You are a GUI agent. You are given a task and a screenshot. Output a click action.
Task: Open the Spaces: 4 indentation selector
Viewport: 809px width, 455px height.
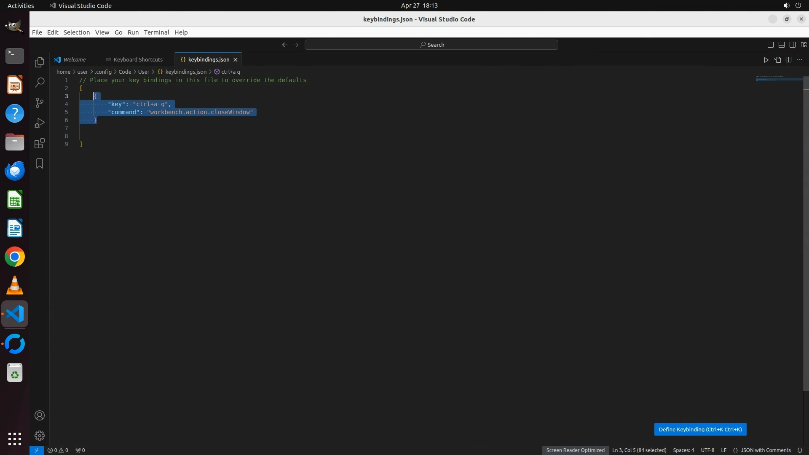[683, 450]
